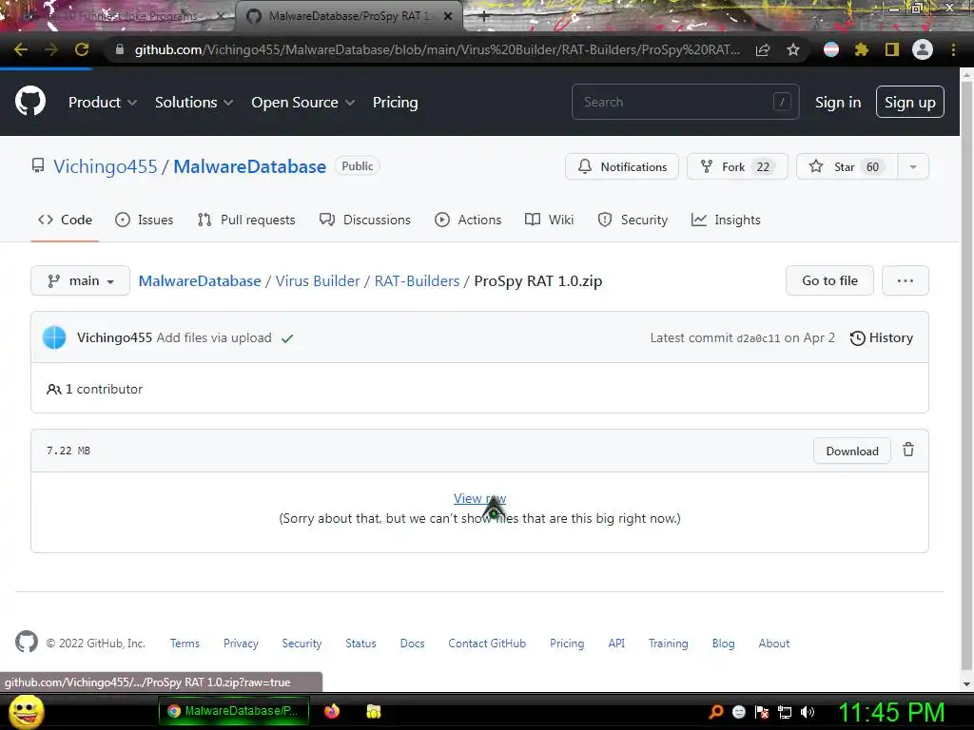
Task: Open the Discussions tab
Action: 364,220
